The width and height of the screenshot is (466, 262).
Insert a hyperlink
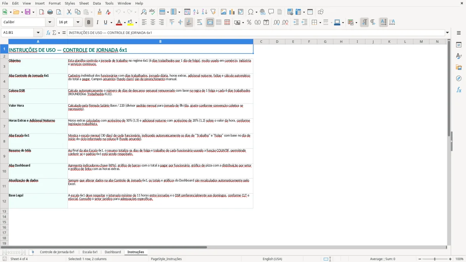(x=263, y=12)
